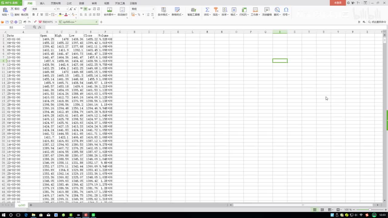Toggle bold formatting
The image size is (388, 218).
[x=33, y=15]
